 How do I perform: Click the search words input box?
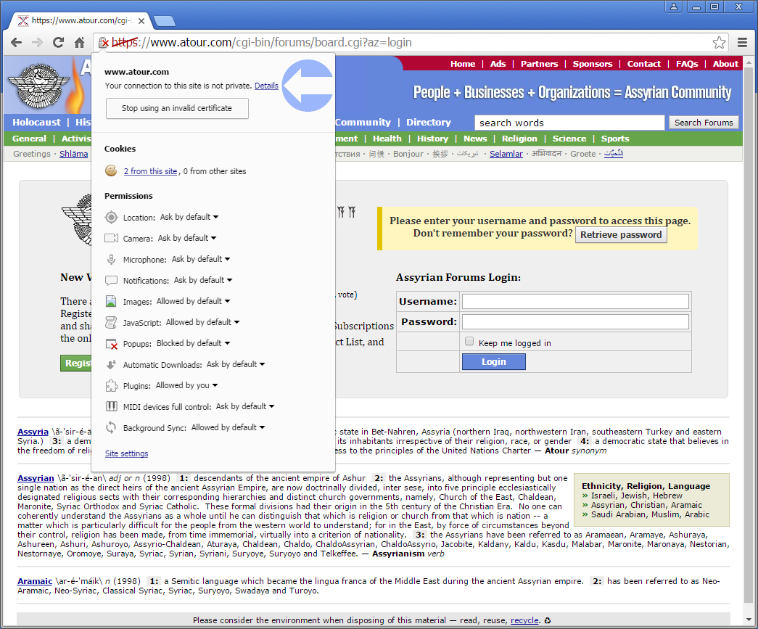569,123
